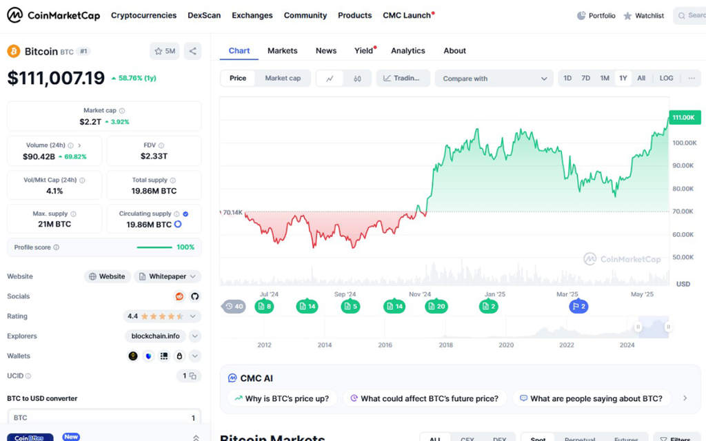Viewport: 706px width, 441px height.
Task: Set chart range to 1M
Action: pyautogui.click(x=605, y=79)
